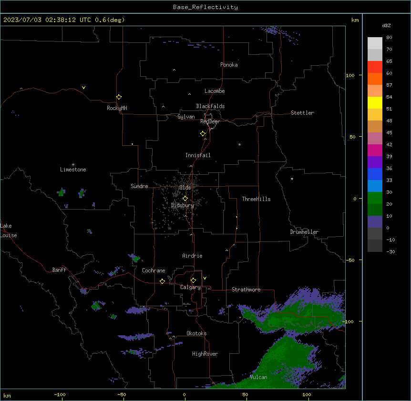Click the Okotoks label
The image size is (411, 401).
click(x=196, y=333)
